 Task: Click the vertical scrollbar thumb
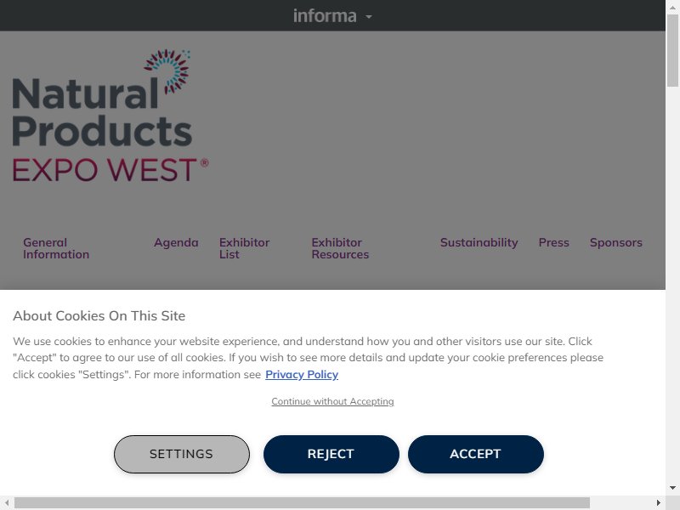[x=672, y=50]
